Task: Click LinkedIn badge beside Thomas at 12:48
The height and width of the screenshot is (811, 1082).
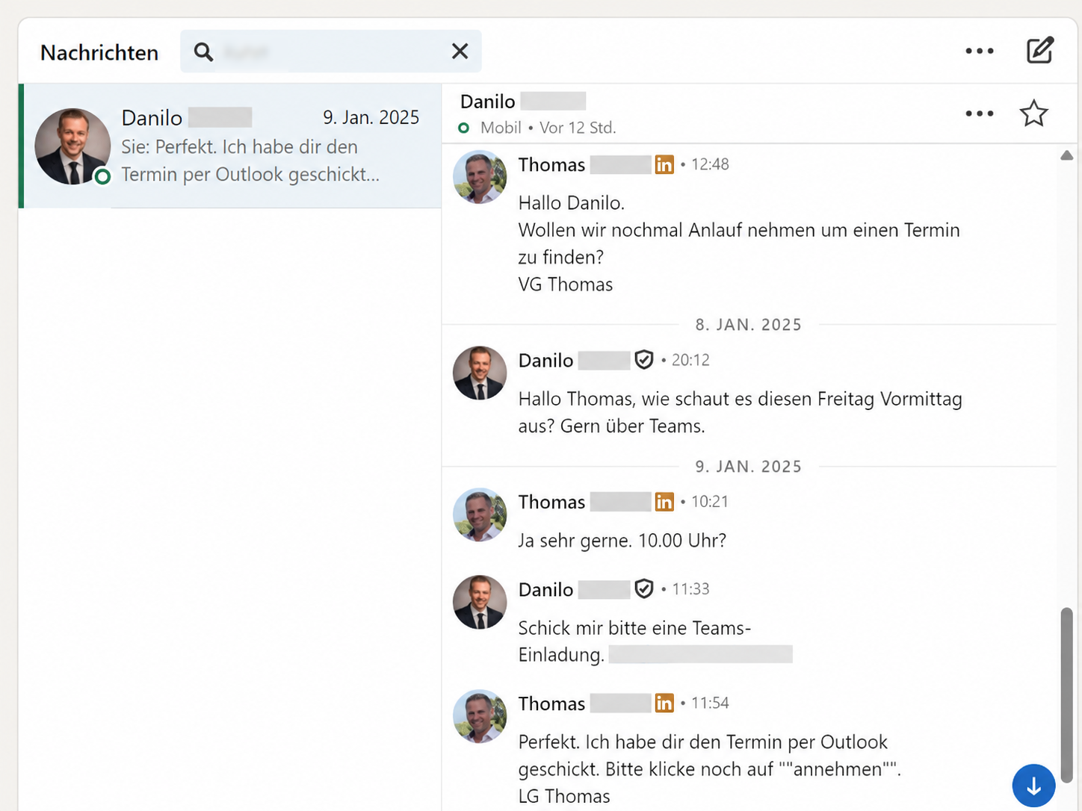Action: click(x=664, y=164)
